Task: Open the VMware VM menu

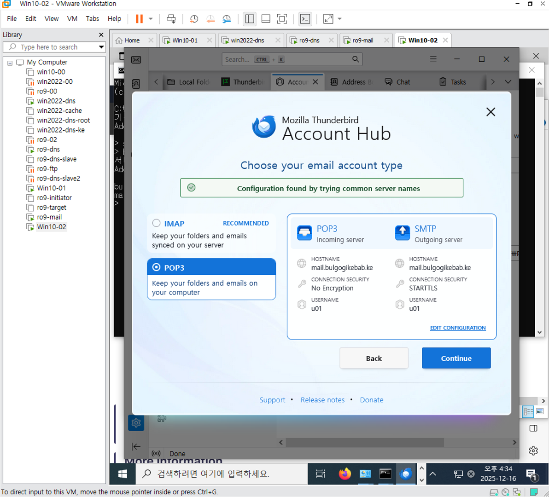Action: point(72,18)
